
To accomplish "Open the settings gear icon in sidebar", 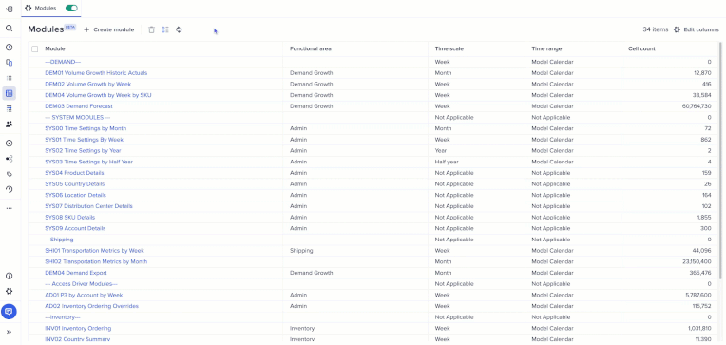I will pyautogui.click(x=9, y=291).
